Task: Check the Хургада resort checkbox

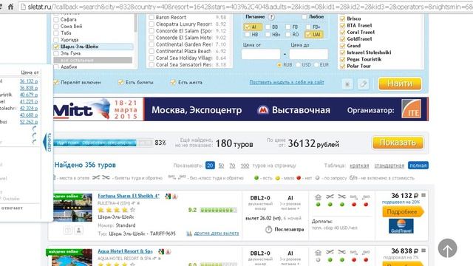Action: tap(56, 40)
